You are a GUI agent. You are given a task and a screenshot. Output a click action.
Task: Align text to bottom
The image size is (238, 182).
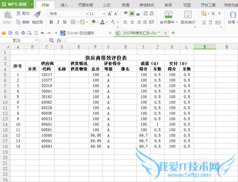pyautogui.click(x=138, y=14)
